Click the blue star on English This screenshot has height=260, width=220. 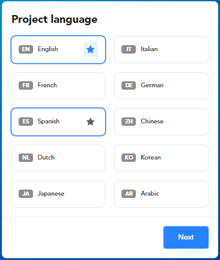point(91,49)
